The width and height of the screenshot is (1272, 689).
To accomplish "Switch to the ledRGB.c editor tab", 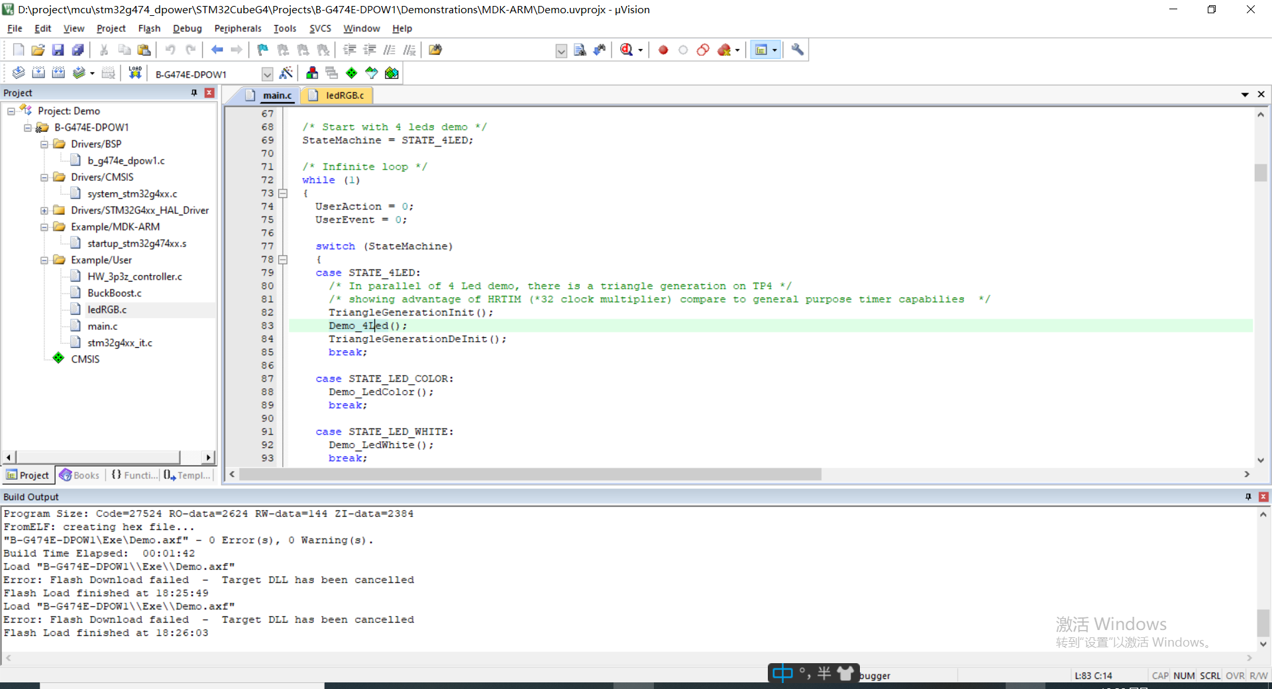I will point(337,95).
